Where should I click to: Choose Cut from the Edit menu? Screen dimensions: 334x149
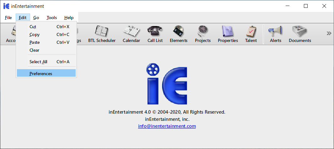46,27
